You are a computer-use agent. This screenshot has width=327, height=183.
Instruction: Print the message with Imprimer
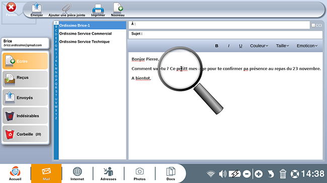[x=98, y=10]
